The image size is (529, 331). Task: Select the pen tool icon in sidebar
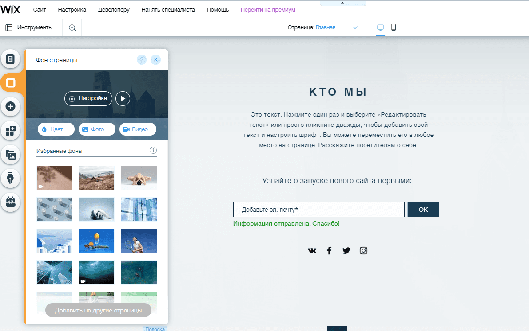click(10, 178)
